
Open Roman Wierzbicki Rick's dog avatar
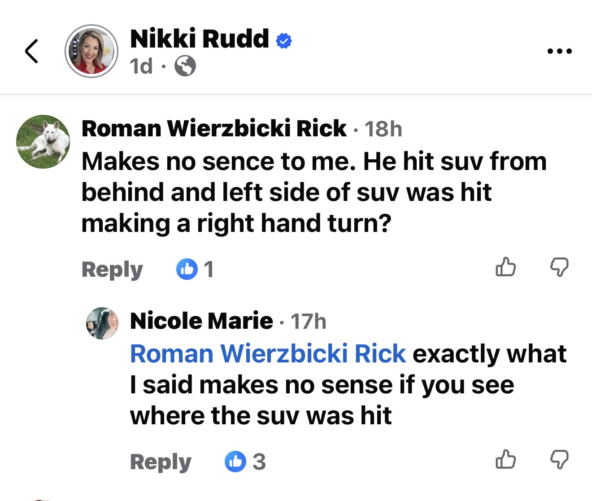coord(43,142)
